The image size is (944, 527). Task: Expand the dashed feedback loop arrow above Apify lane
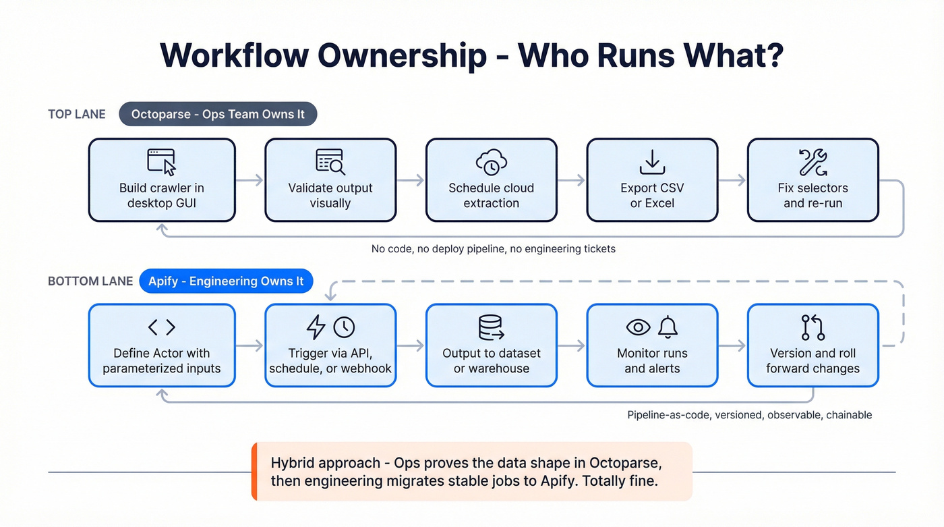click(607, 280)
